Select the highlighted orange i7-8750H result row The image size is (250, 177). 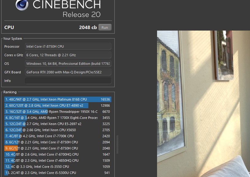[58, 148]
